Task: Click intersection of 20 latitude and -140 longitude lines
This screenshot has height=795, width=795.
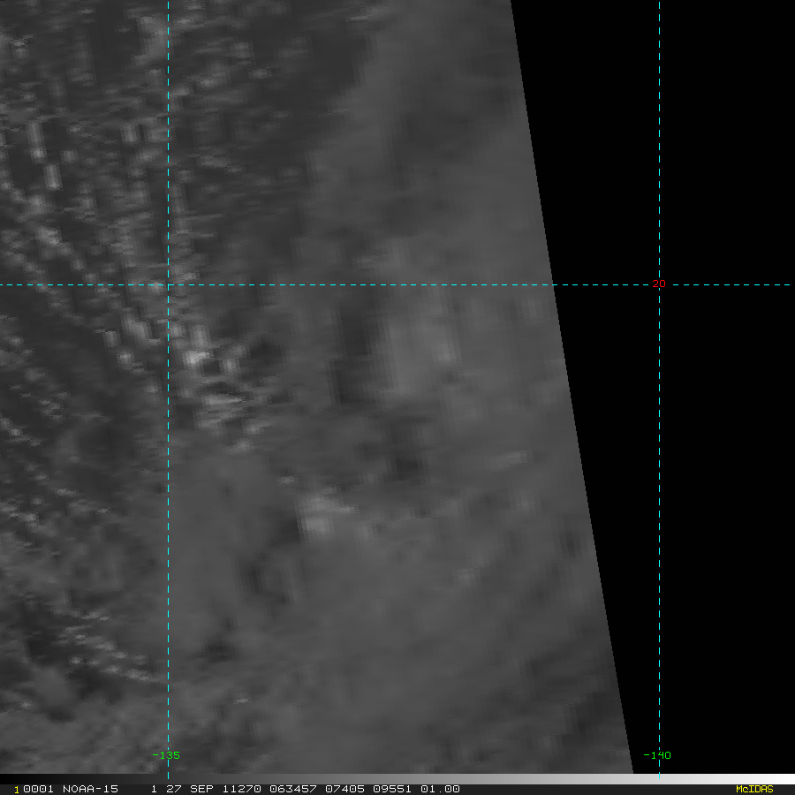Action: pyautogui.click(x=659, y=285)
